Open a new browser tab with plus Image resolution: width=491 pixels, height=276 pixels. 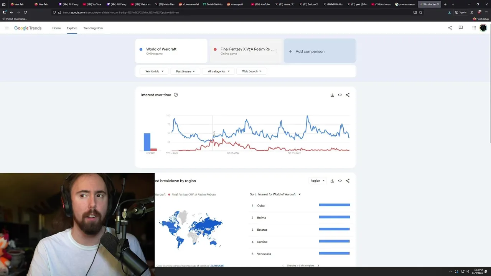445,4
